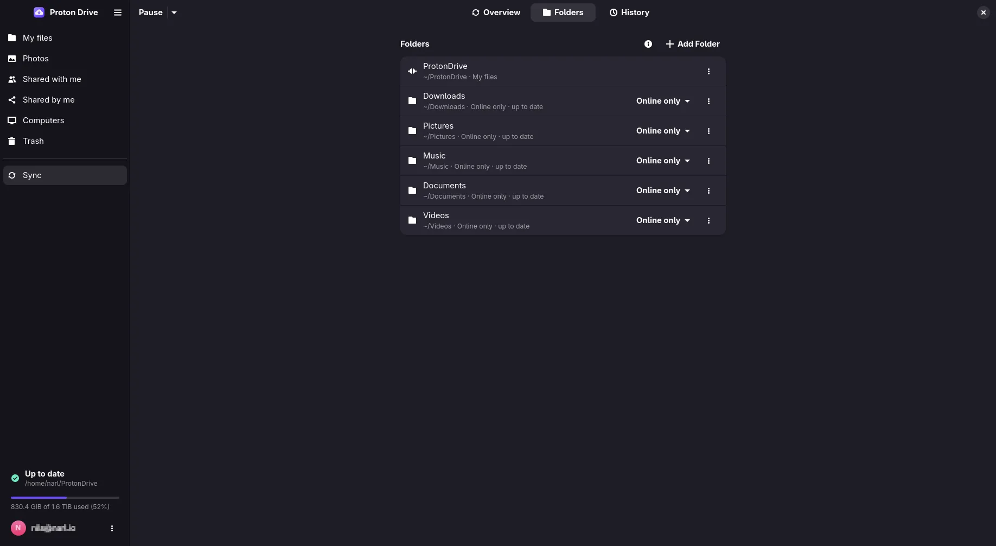
Task: Open account options menu near avatar
Action: click(x=112, y=528)
